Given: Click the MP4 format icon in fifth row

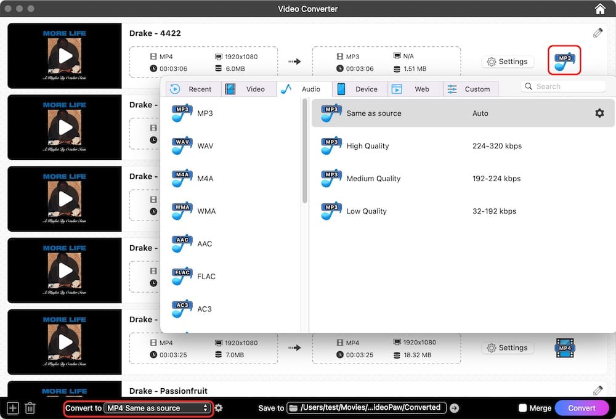Looking at the screenshot, I should [x=564, y=348].
